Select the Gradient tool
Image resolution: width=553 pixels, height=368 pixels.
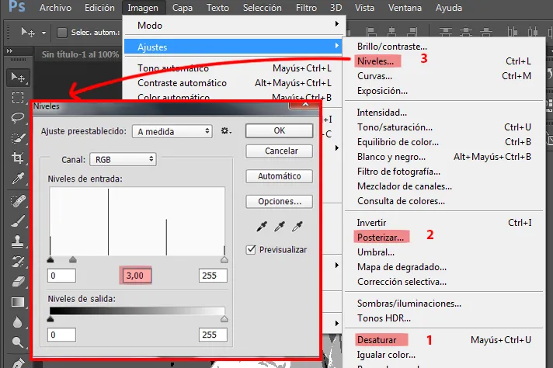(x=18, y=302)
